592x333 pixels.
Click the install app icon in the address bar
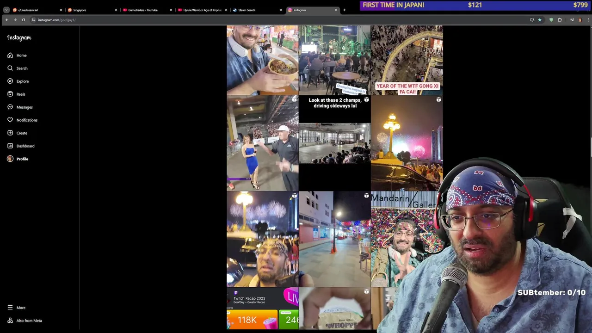click(532, 20)
